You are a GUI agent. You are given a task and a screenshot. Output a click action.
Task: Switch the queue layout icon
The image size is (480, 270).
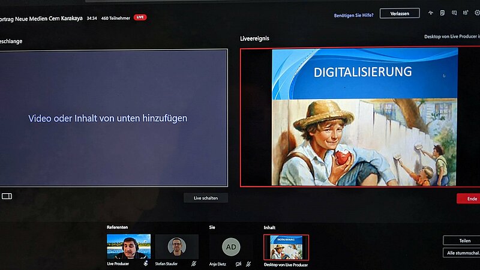[7, 196]
